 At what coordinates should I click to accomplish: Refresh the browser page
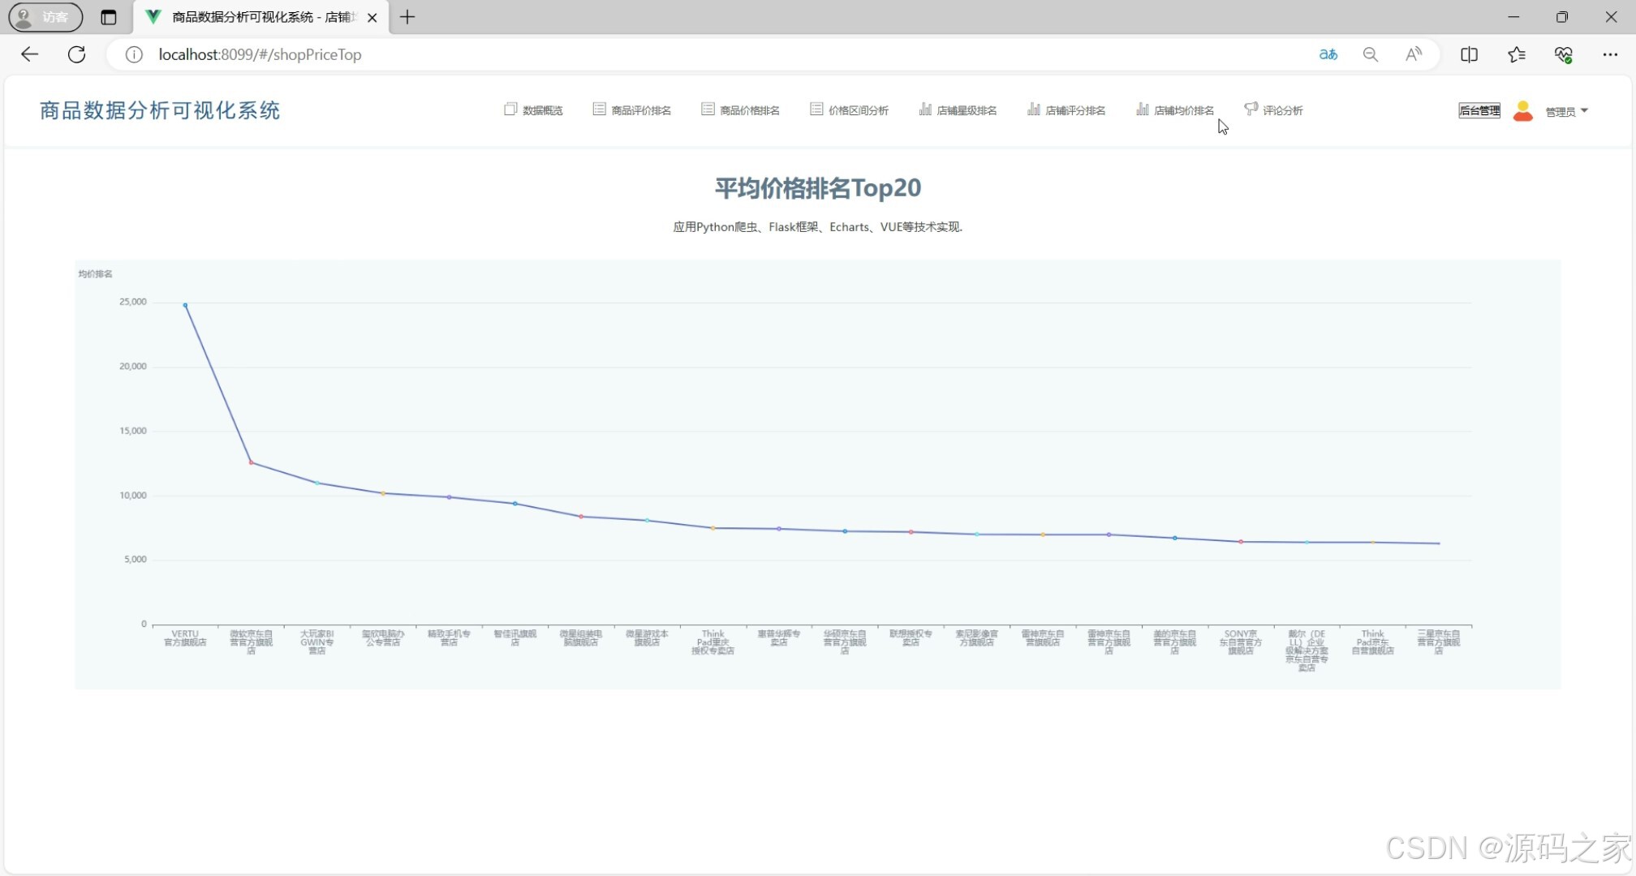[76, 54]
